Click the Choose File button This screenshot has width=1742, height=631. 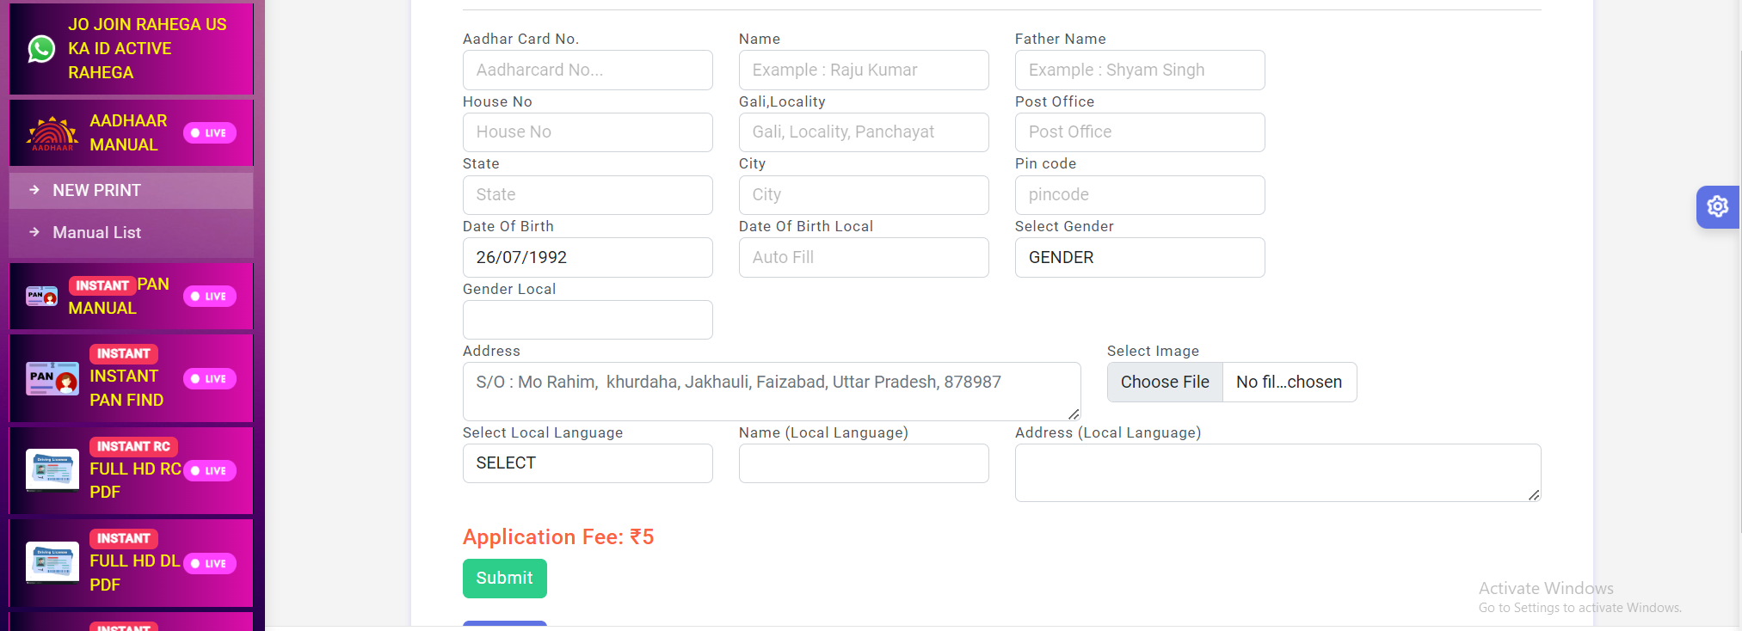pyautogui.click(x=1165, y=383)
